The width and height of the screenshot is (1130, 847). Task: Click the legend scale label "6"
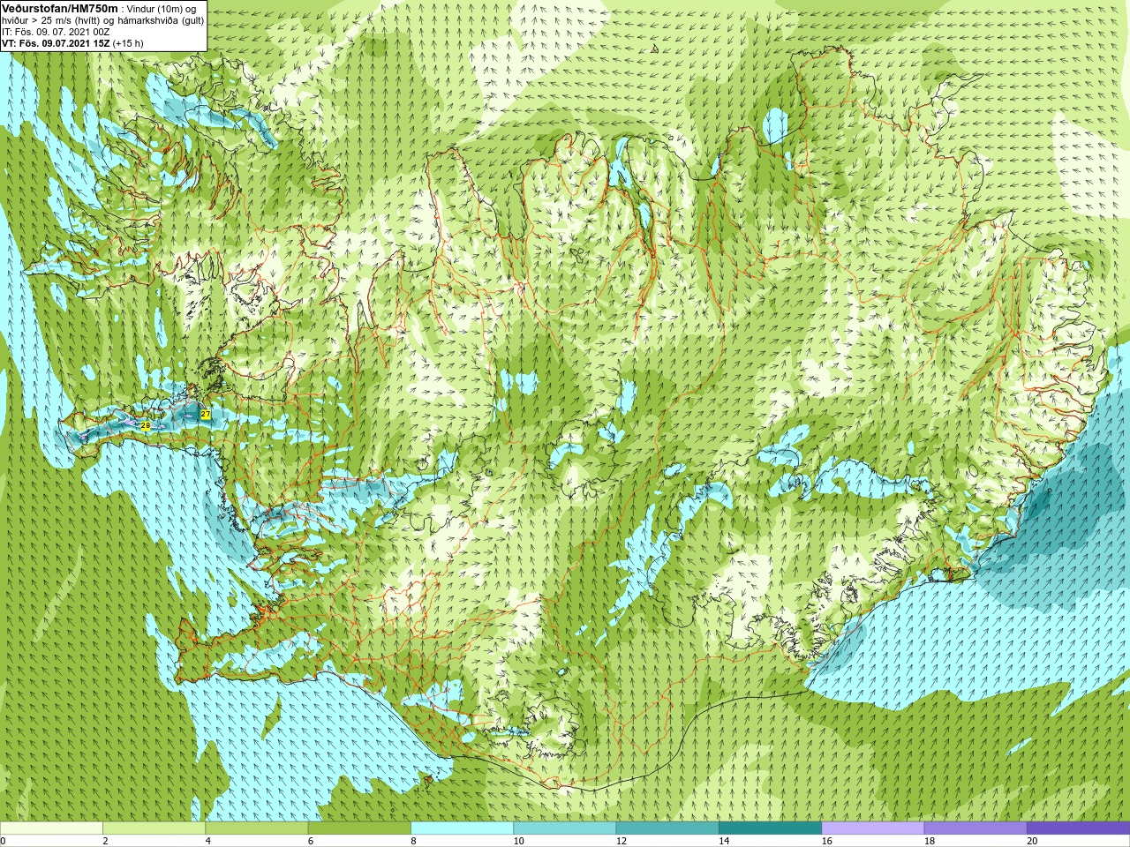pyautogui.click(x=310, y=841)
